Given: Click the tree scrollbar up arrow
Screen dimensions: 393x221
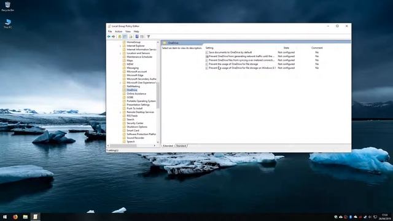Looking at the screenshot, I should 158,42.
